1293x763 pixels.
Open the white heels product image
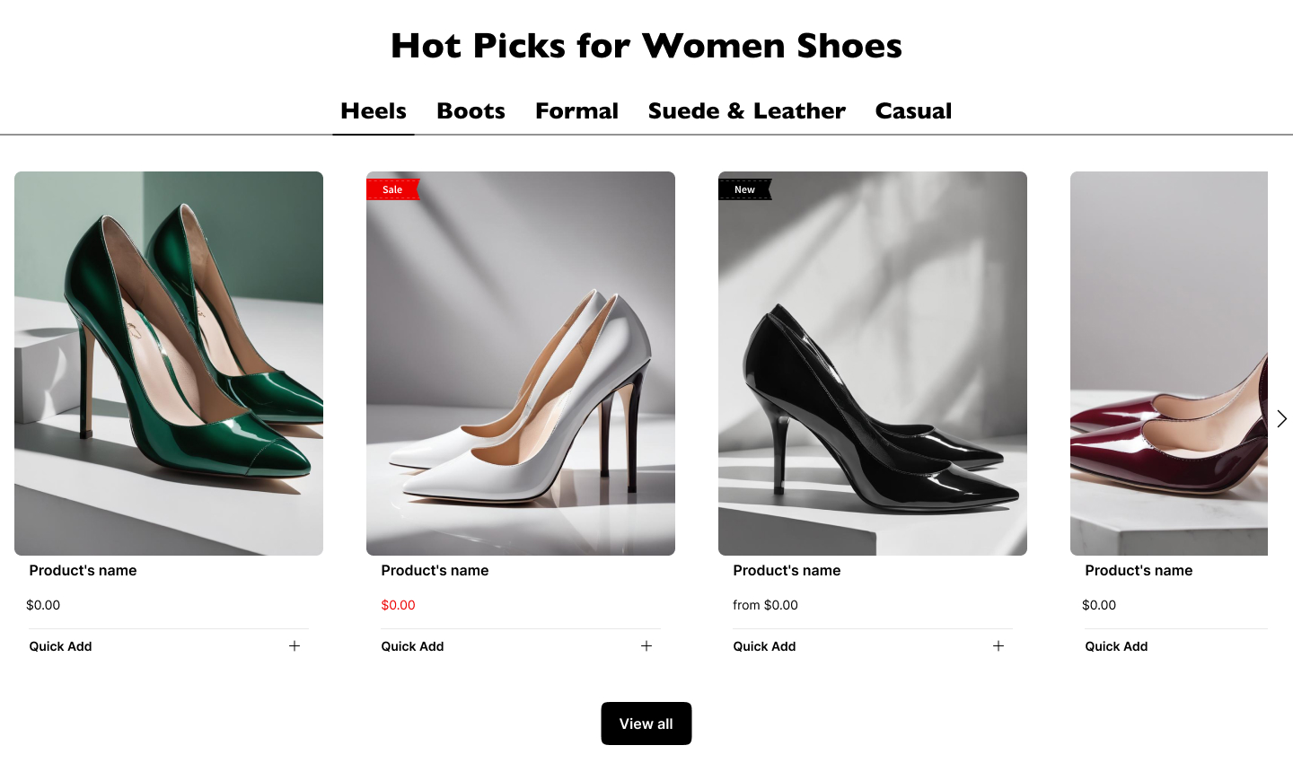(x=521, y=364)
